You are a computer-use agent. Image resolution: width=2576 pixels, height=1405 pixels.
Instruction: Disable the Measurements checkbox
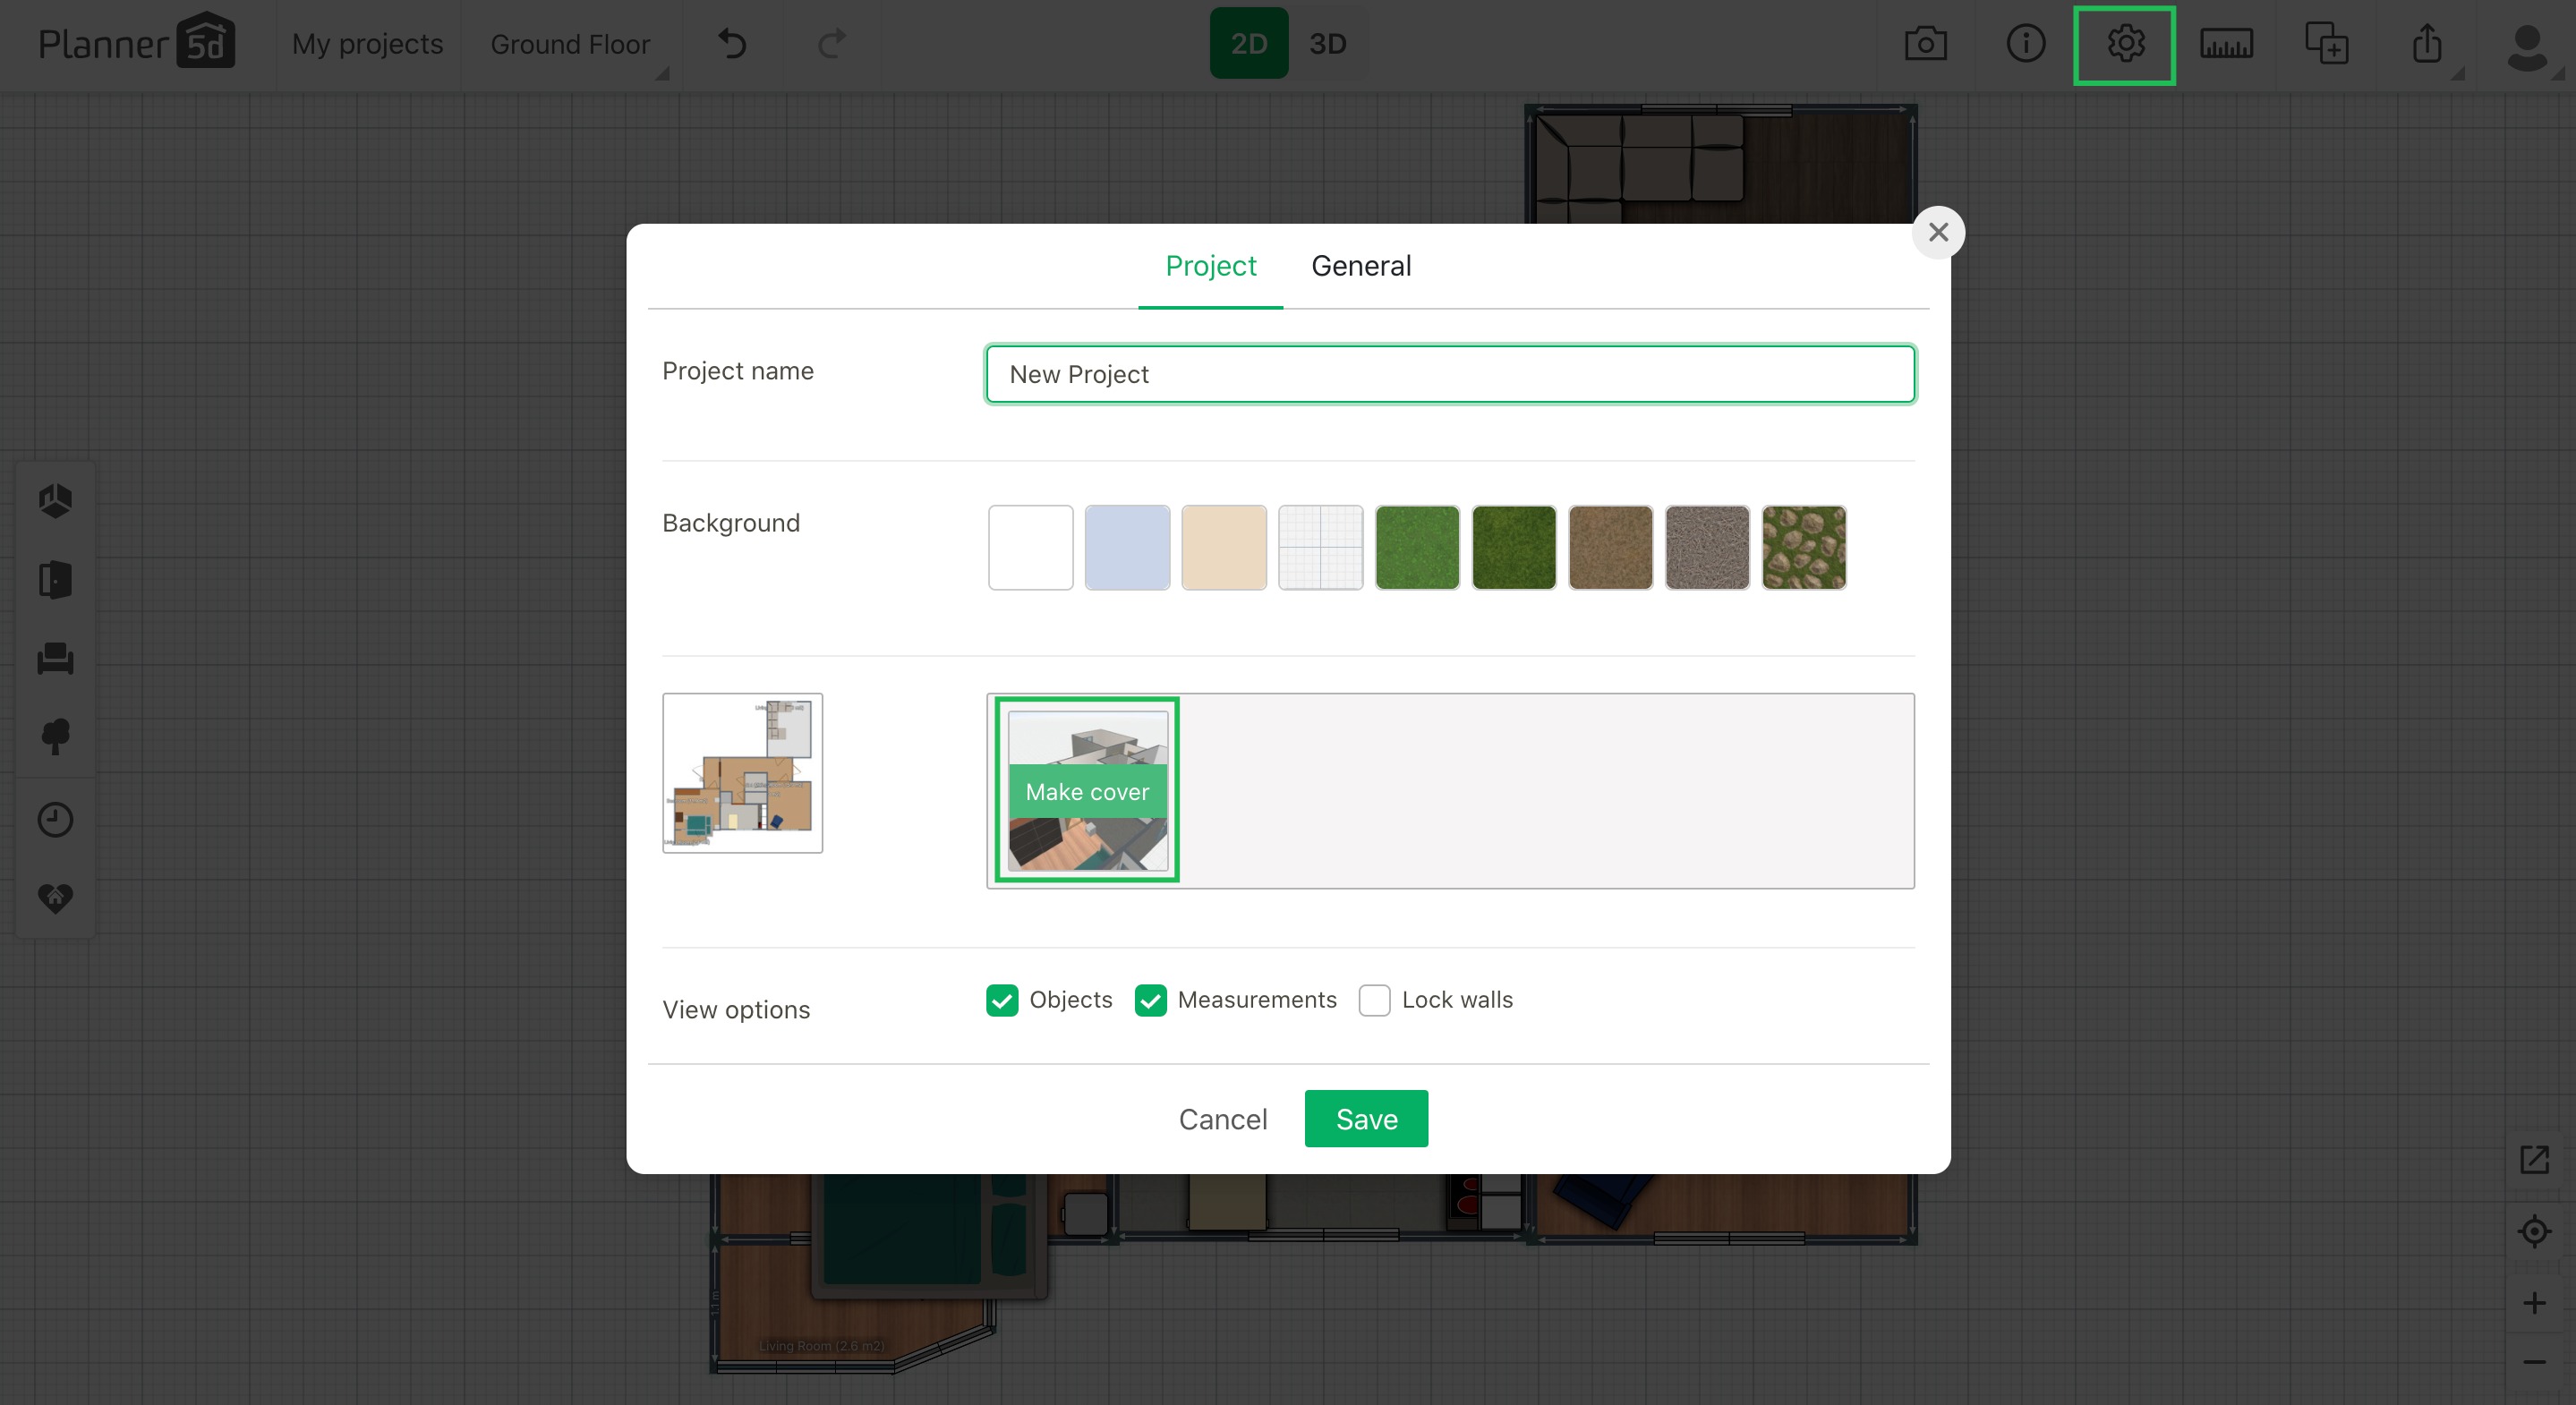(1150, 1000)
